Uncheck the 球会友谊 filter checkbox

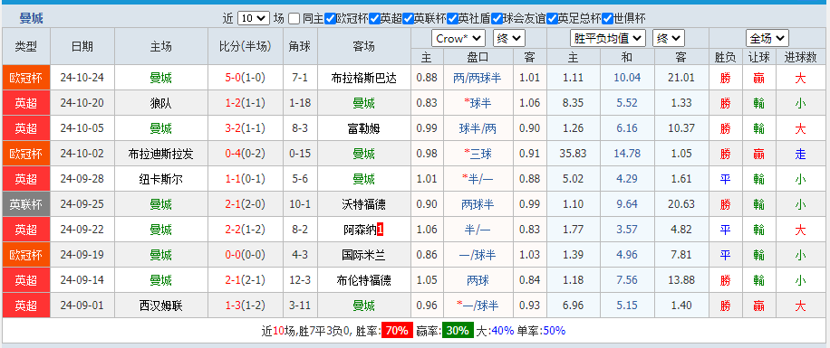[497, 18]
